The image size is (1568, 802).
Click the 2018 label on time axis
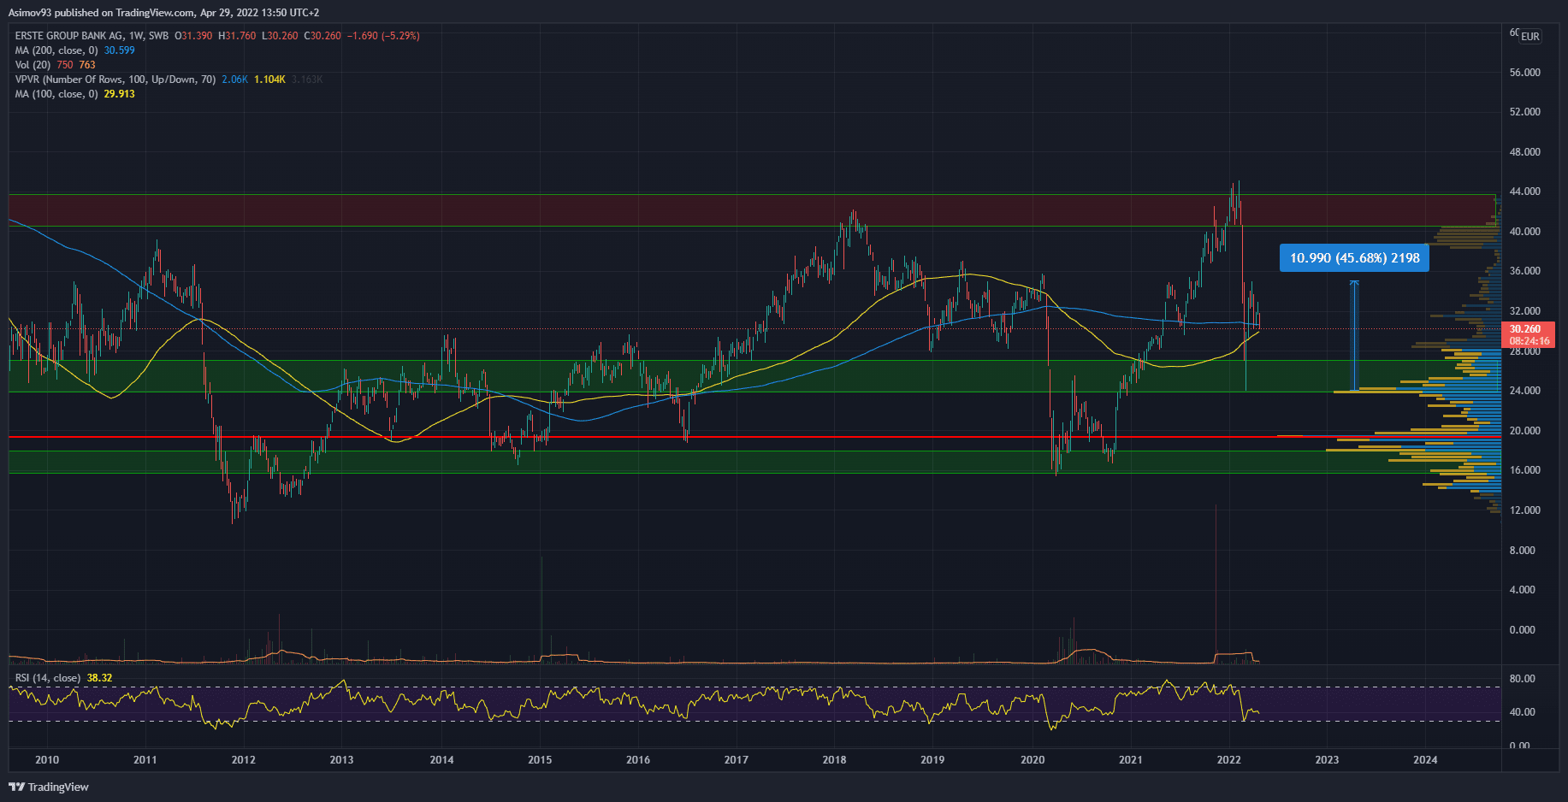pyautogui.click(x=834, y=760)
